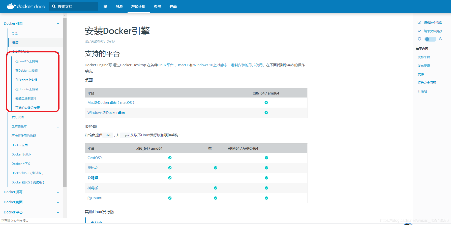Click 树莓派 ARM64 checkmark icon
Image resolution: width=451 pixels, height=225 pixels.
pyautogui.click(x=266, y=188)
